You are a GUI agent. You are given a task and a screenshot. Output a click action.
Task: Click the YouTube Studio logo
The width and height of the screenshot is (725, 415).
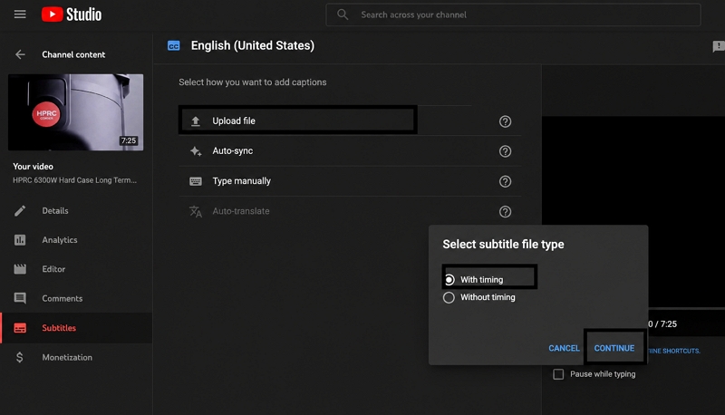pyautogui.click(x=72, y=14)
